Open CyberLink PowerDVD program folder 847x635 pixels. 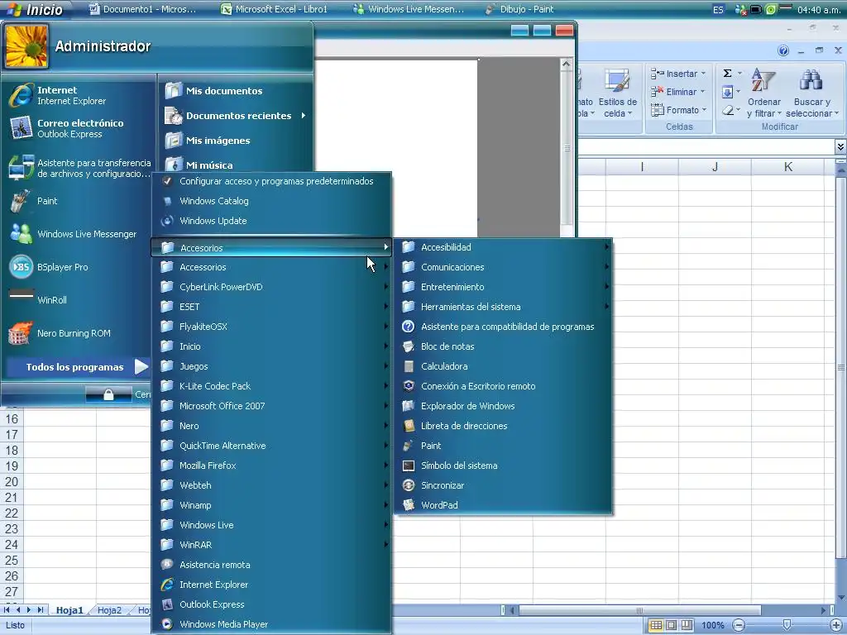271,287
